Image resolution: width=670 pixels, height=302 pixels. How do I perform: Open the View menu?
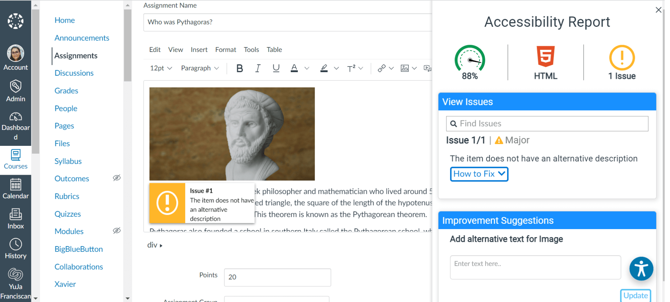[x=176, y=49]
